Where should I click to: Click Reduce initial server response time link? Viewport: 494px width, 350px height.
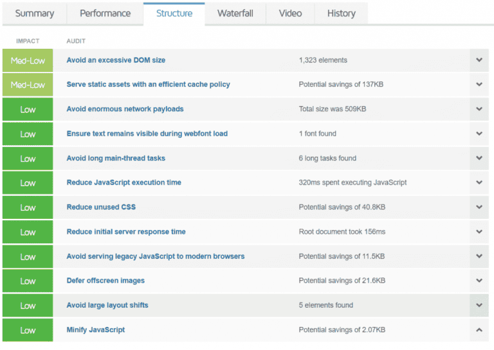(126, 232)
